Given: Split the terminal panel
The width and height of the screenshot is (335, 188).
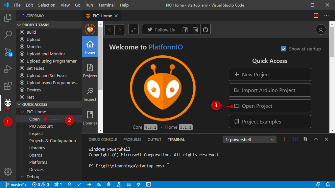Looking at the screenshot, I should tap(295, 139).
